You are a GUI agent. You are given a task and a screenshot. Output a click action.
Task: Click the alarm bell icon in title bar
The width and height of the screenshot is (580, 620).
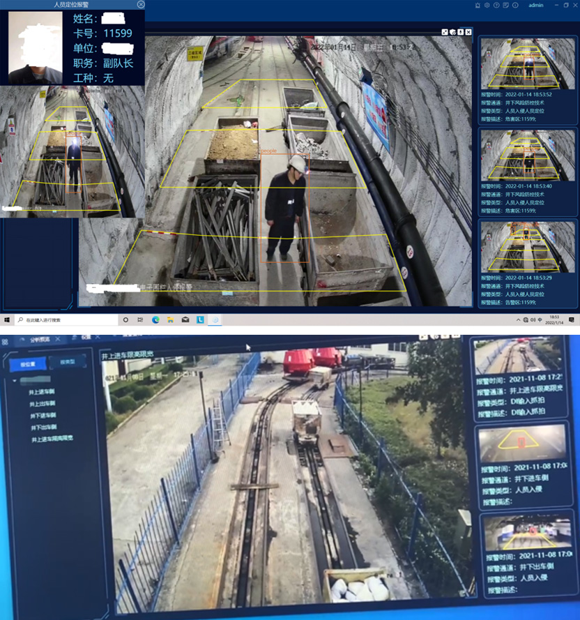(x=478, y=5)
